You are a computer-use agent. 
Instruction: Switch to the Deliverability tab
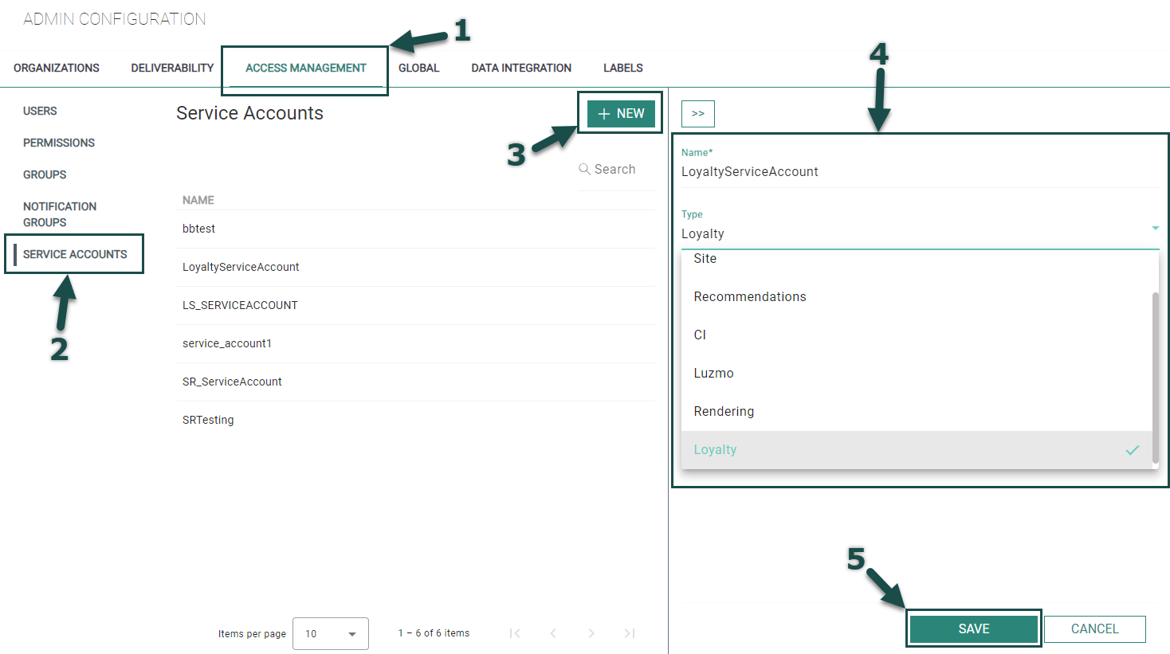click(172, 68)
